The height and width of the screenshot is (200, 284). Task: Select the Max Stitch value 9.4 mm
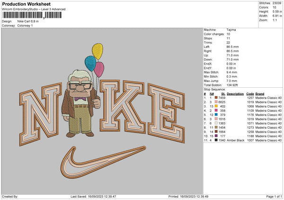click(x=231, y=72)
